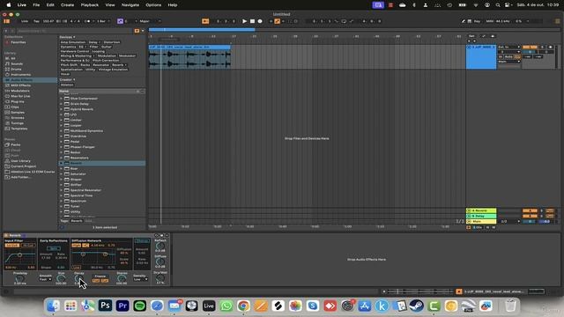Arm the Arrangement Record button
The height and width of the screenshot is (317, 564).
pos(260,21)
